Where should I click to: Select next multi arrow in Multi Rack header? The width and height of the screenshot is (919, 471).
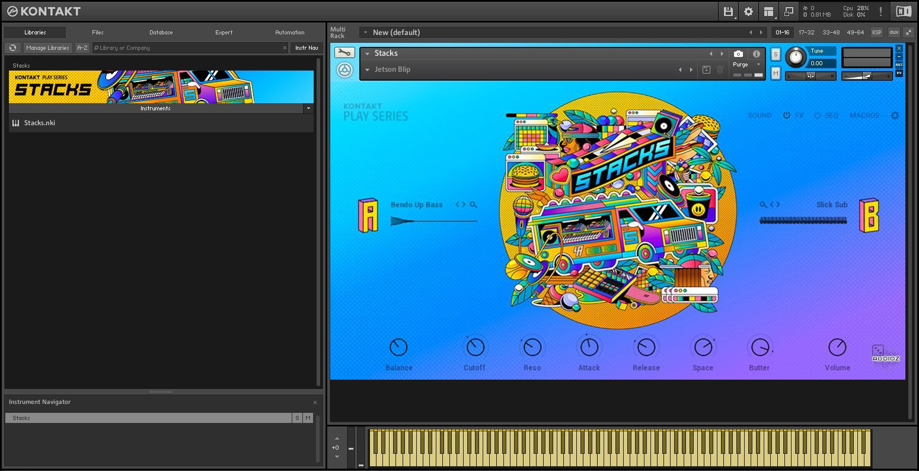click(761, 33)
